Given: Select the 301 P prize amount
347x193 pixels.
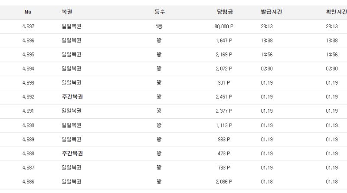Looking at the screenshot, I should (225, 83).
